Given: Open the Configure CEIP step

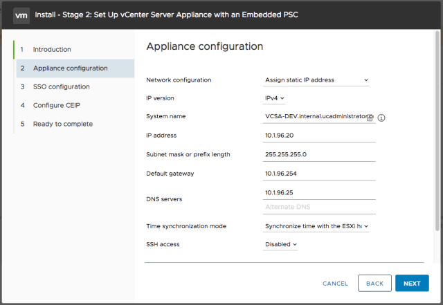Looking at the screenshot, I should pos(57,105).
